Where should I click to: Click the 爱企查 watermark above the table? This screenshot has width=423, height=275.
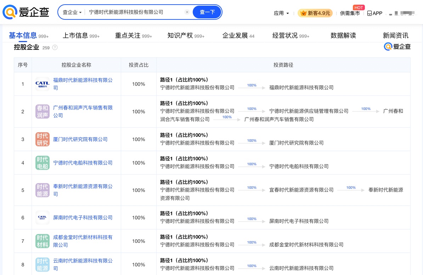point(397,46)
